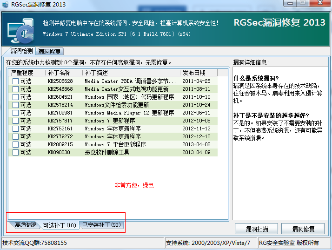Minimize the RGSec window
Image resolution: width=332 pixels, height=250 pixels.
pos(290,3)
